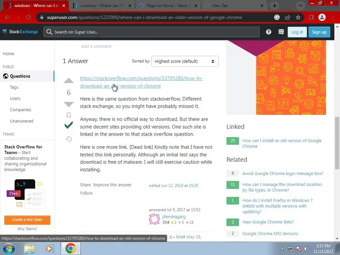Click the site lock icon
Viewport: 340px width, 255px height.
(42, 17)
